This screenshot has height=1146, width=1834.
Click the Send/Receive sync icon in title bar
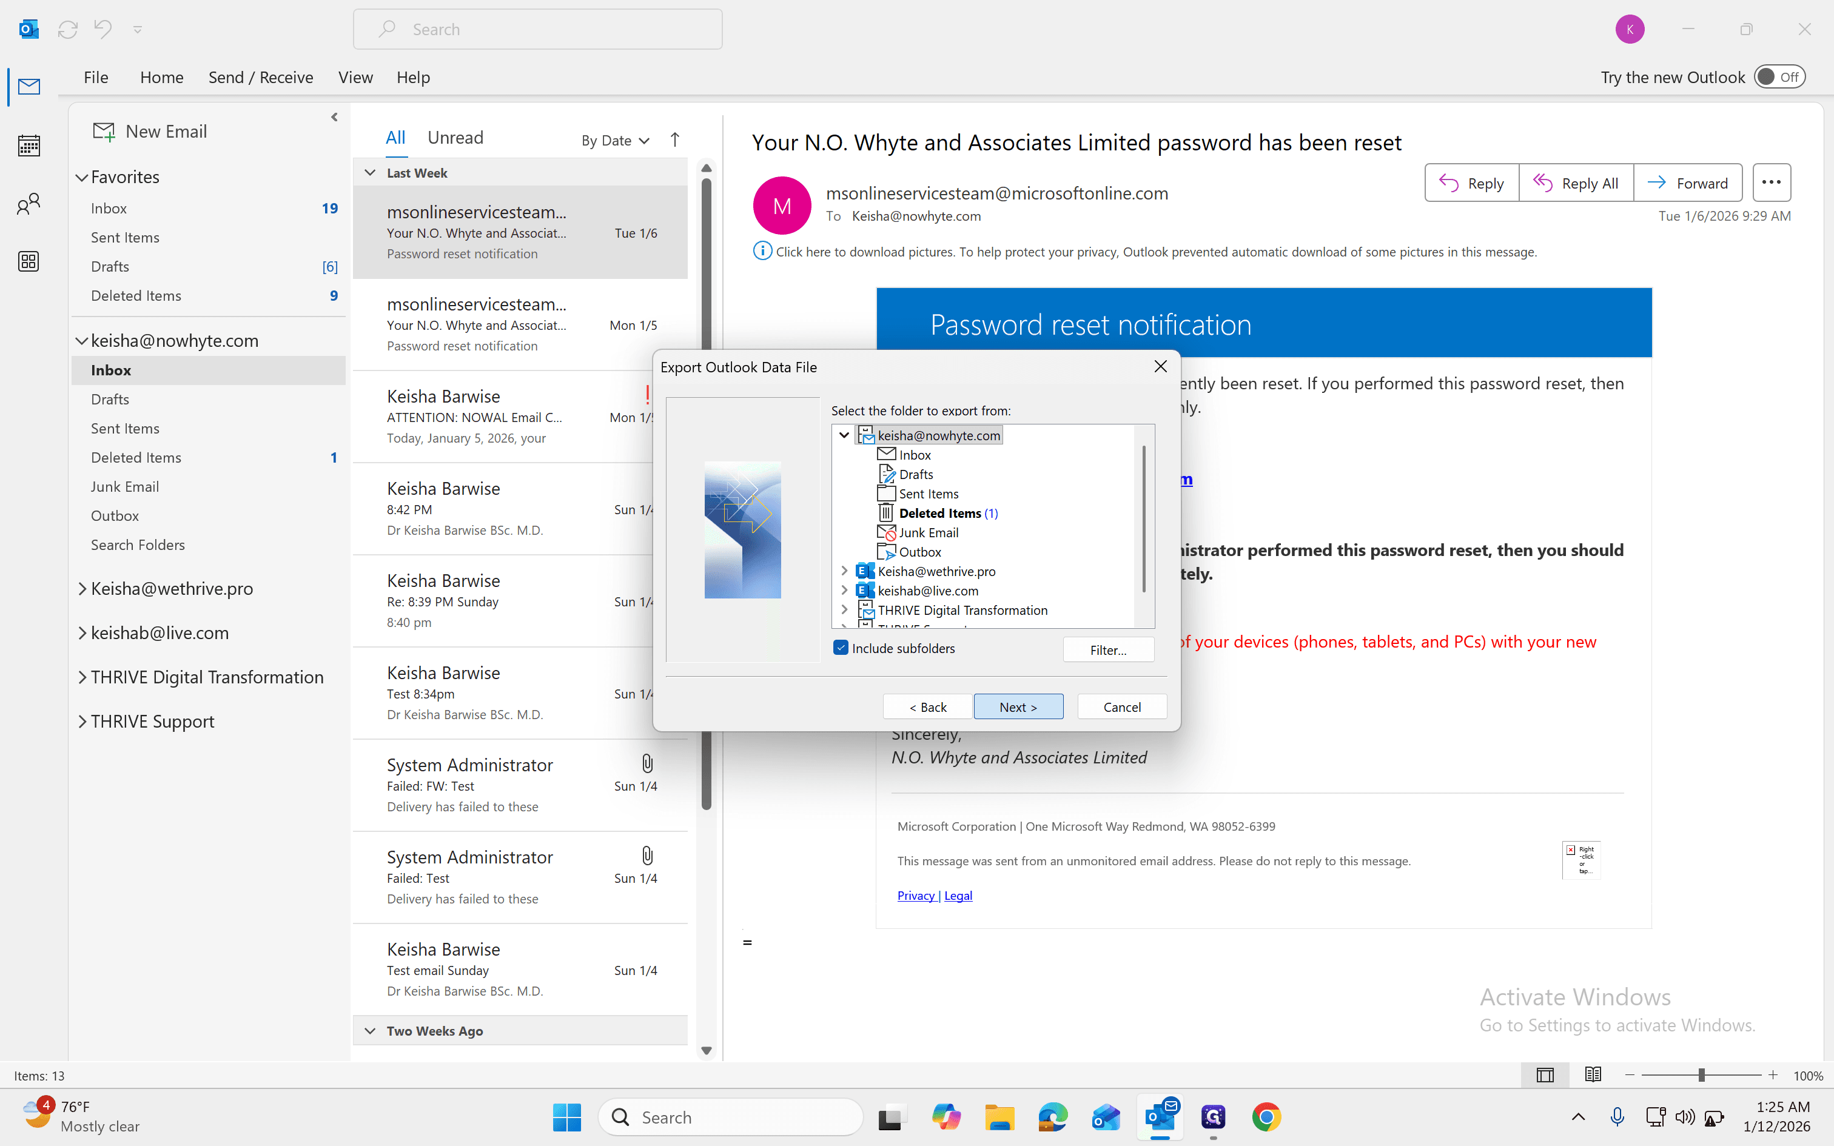tap(68, 30)
